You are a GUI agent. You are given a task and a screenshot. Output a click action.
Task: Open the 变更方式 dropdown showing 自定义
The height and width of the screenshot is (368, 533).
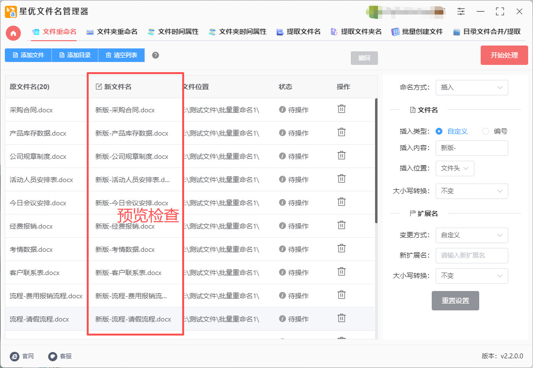coord(471,235)
